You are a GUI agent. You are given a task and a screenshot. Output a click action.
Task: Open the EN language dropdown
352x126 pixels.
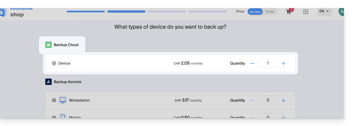click(324, 12)
